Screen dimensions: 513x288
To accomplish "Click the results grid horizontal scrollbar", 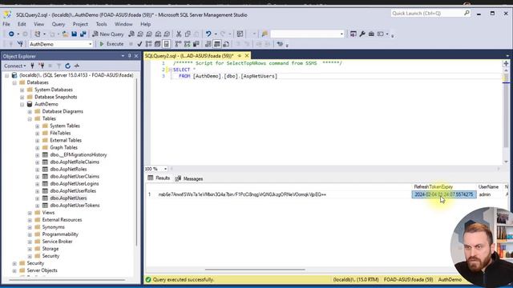I will pyautogui.click(x=255, y=270).
